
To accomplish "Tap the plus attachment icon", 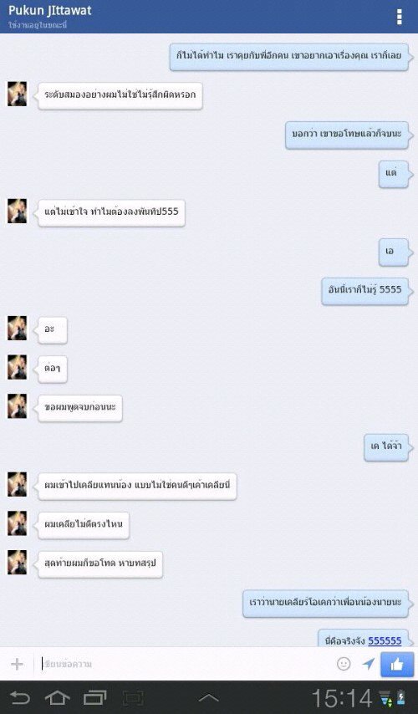I will pos(17,664).
